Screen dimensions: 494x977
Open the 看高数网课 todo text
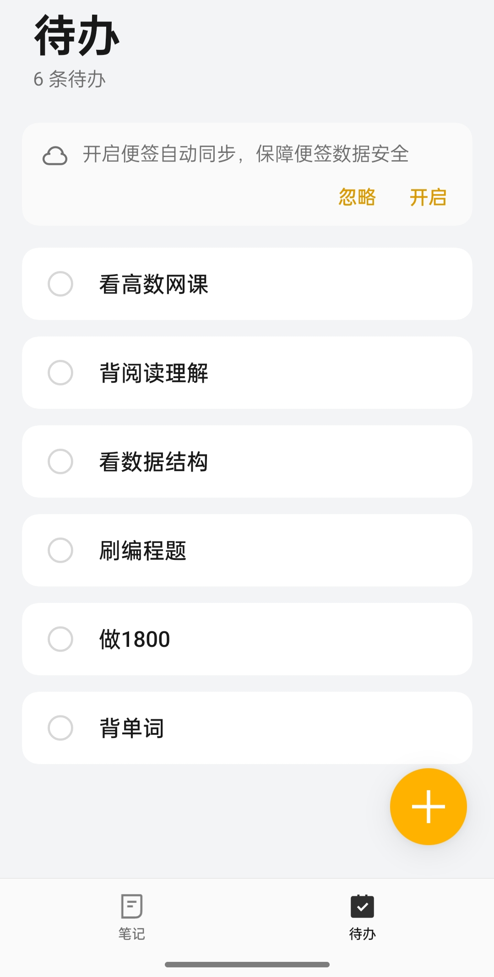(154, 284)
